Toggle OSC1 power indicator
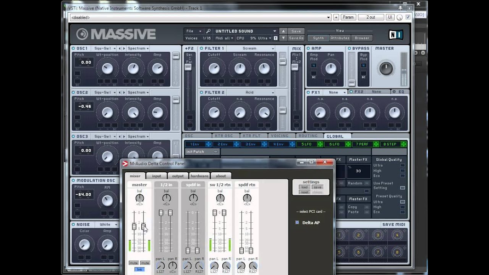 point(73,49)
